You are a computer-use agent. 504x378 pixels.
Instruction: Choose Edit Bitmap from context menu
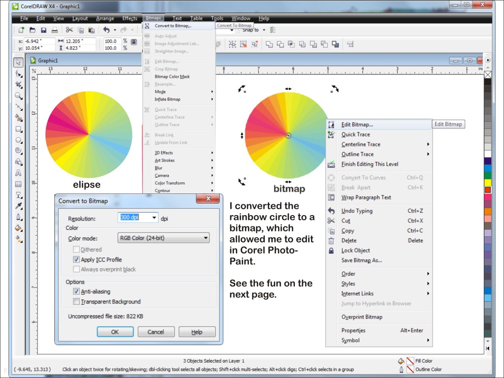click(x=357, y=125)
